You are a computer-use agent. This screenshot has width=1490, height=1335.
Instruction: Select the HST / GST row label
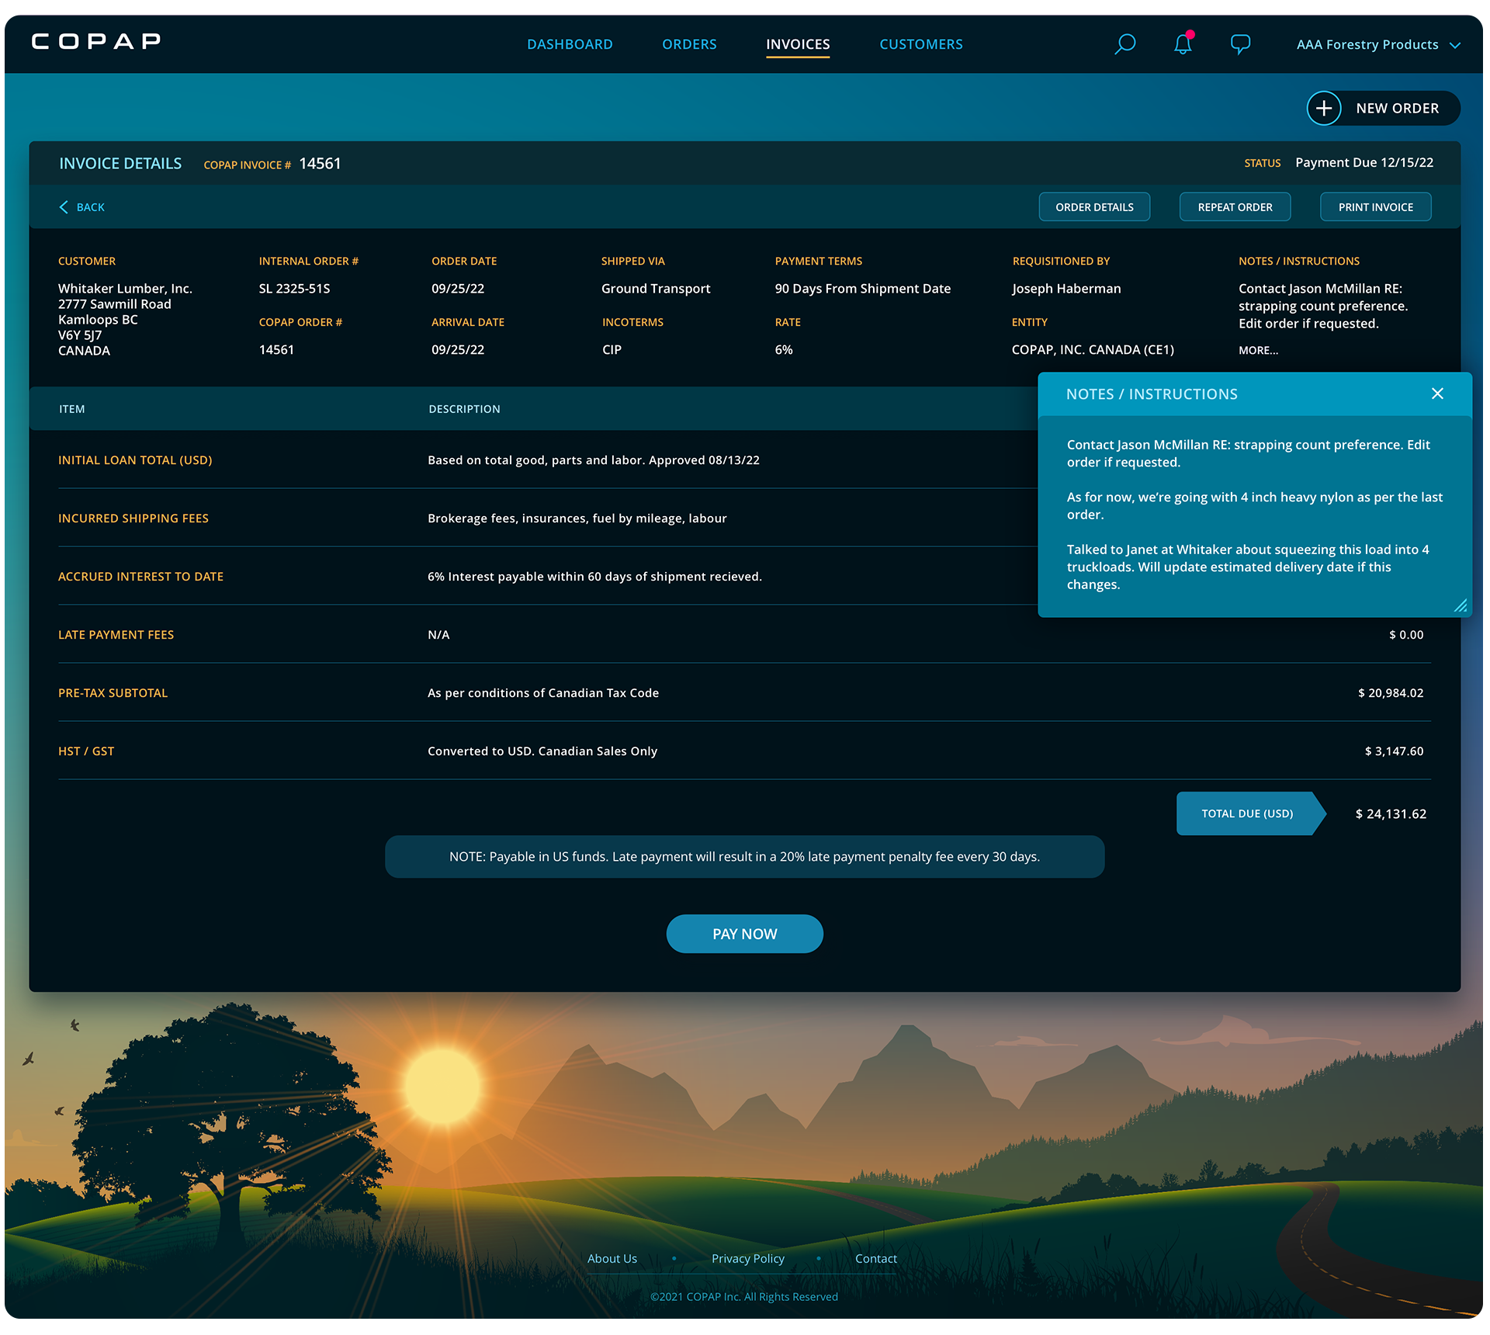[86, 751]
